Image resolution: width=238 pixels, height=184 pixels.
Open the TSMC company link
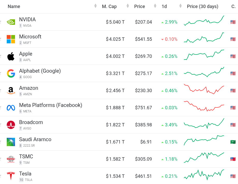click(26, 156)
